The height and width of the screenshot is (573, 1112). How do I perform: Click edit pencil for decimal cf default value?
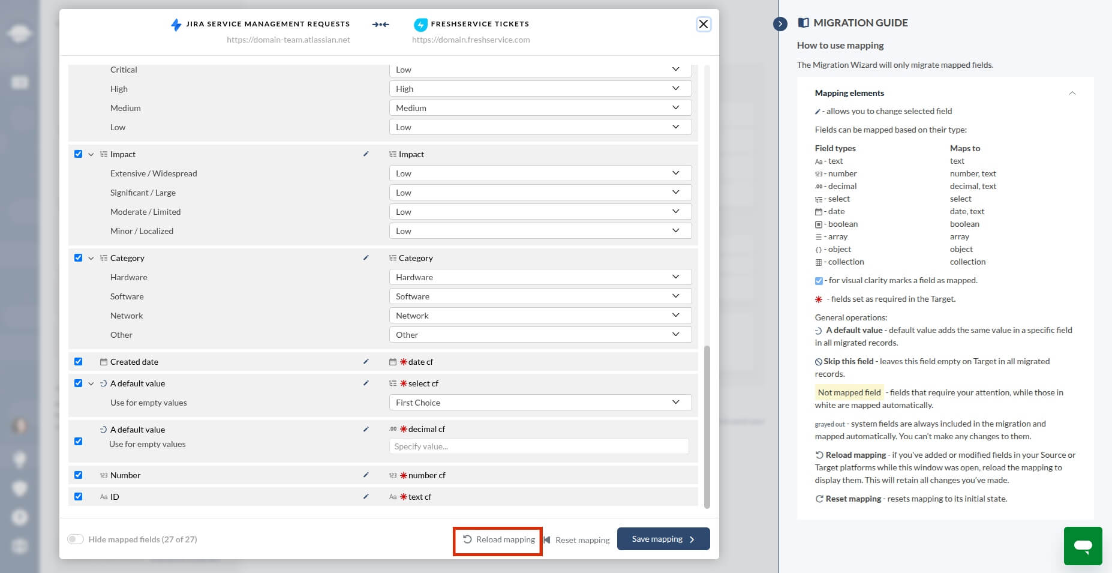(x=366, y=430)
